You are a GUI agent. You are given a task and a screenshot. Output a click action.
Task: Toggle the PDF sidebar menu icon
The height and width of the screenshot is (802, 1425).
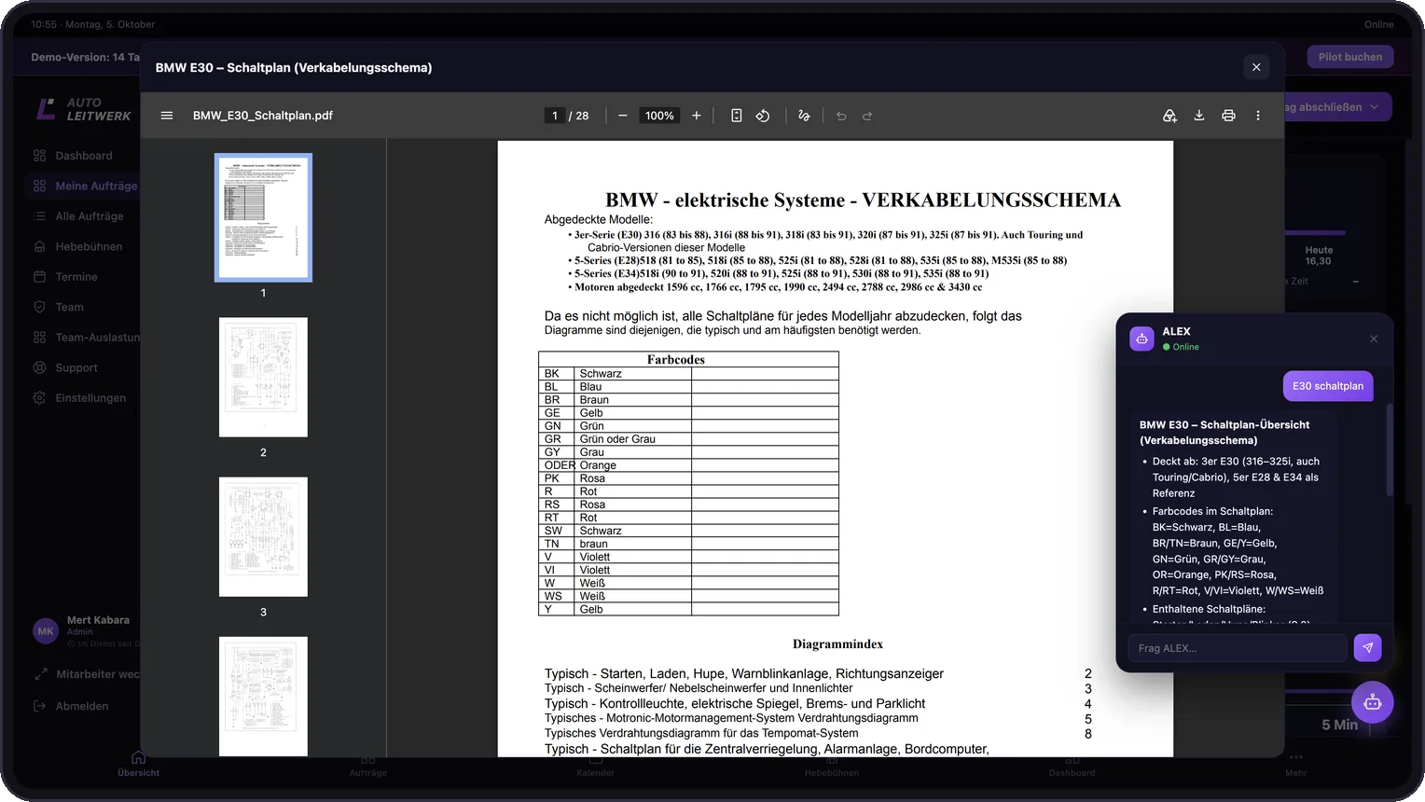tap(167, 116)
